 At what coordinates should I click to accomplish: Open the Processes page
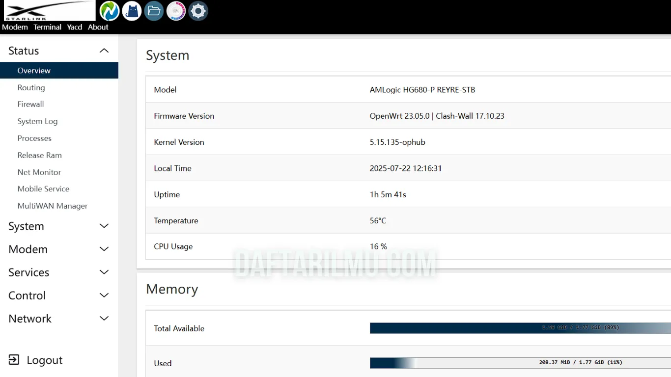click(34, 138)
